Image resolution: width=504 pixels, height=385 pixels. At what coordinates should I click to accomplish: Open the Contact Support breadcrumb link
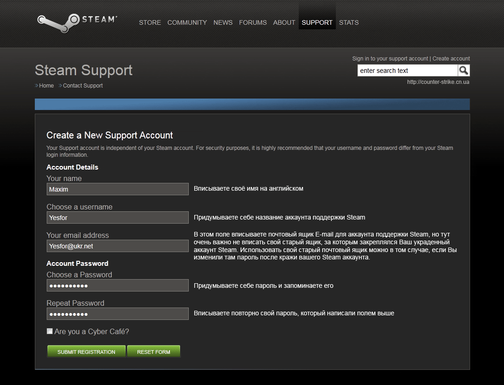(82, 86)
